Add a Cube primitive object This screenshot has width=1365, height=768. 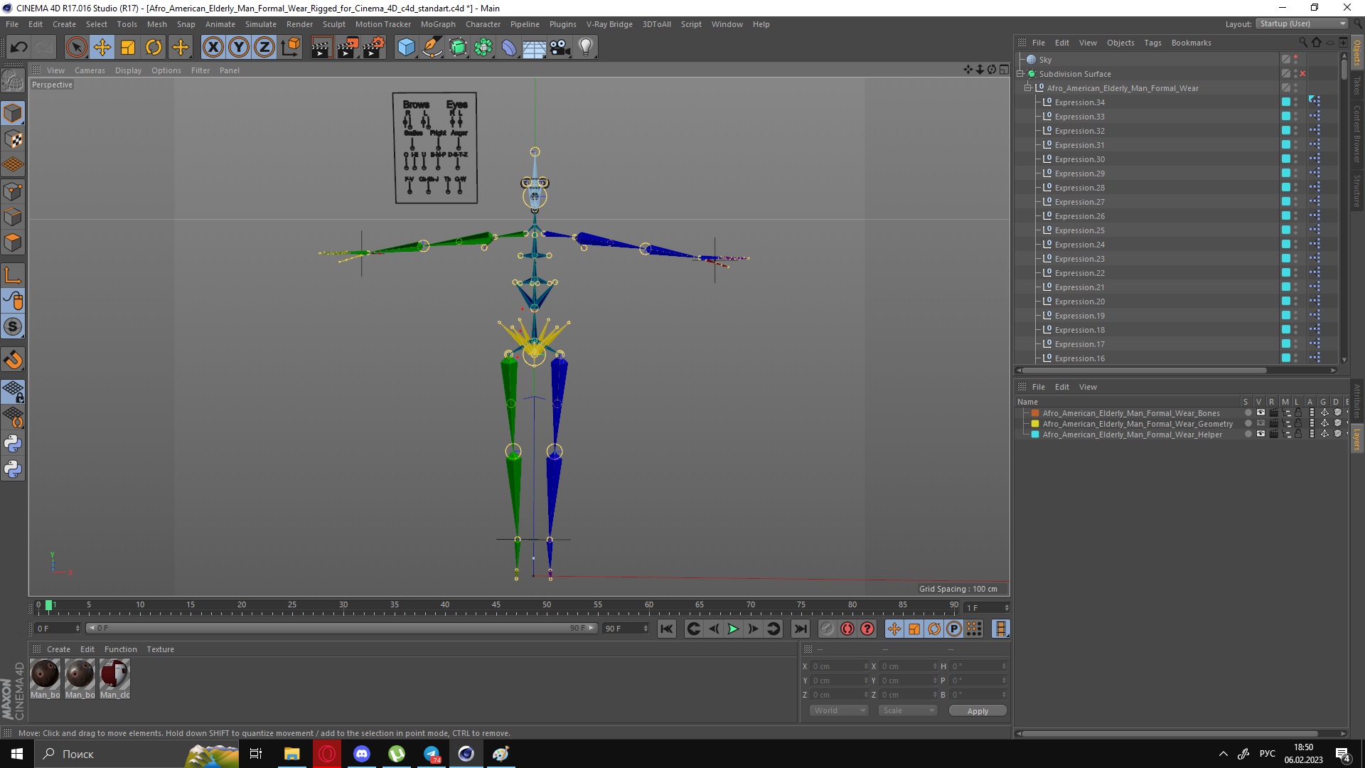coord(406,48)
